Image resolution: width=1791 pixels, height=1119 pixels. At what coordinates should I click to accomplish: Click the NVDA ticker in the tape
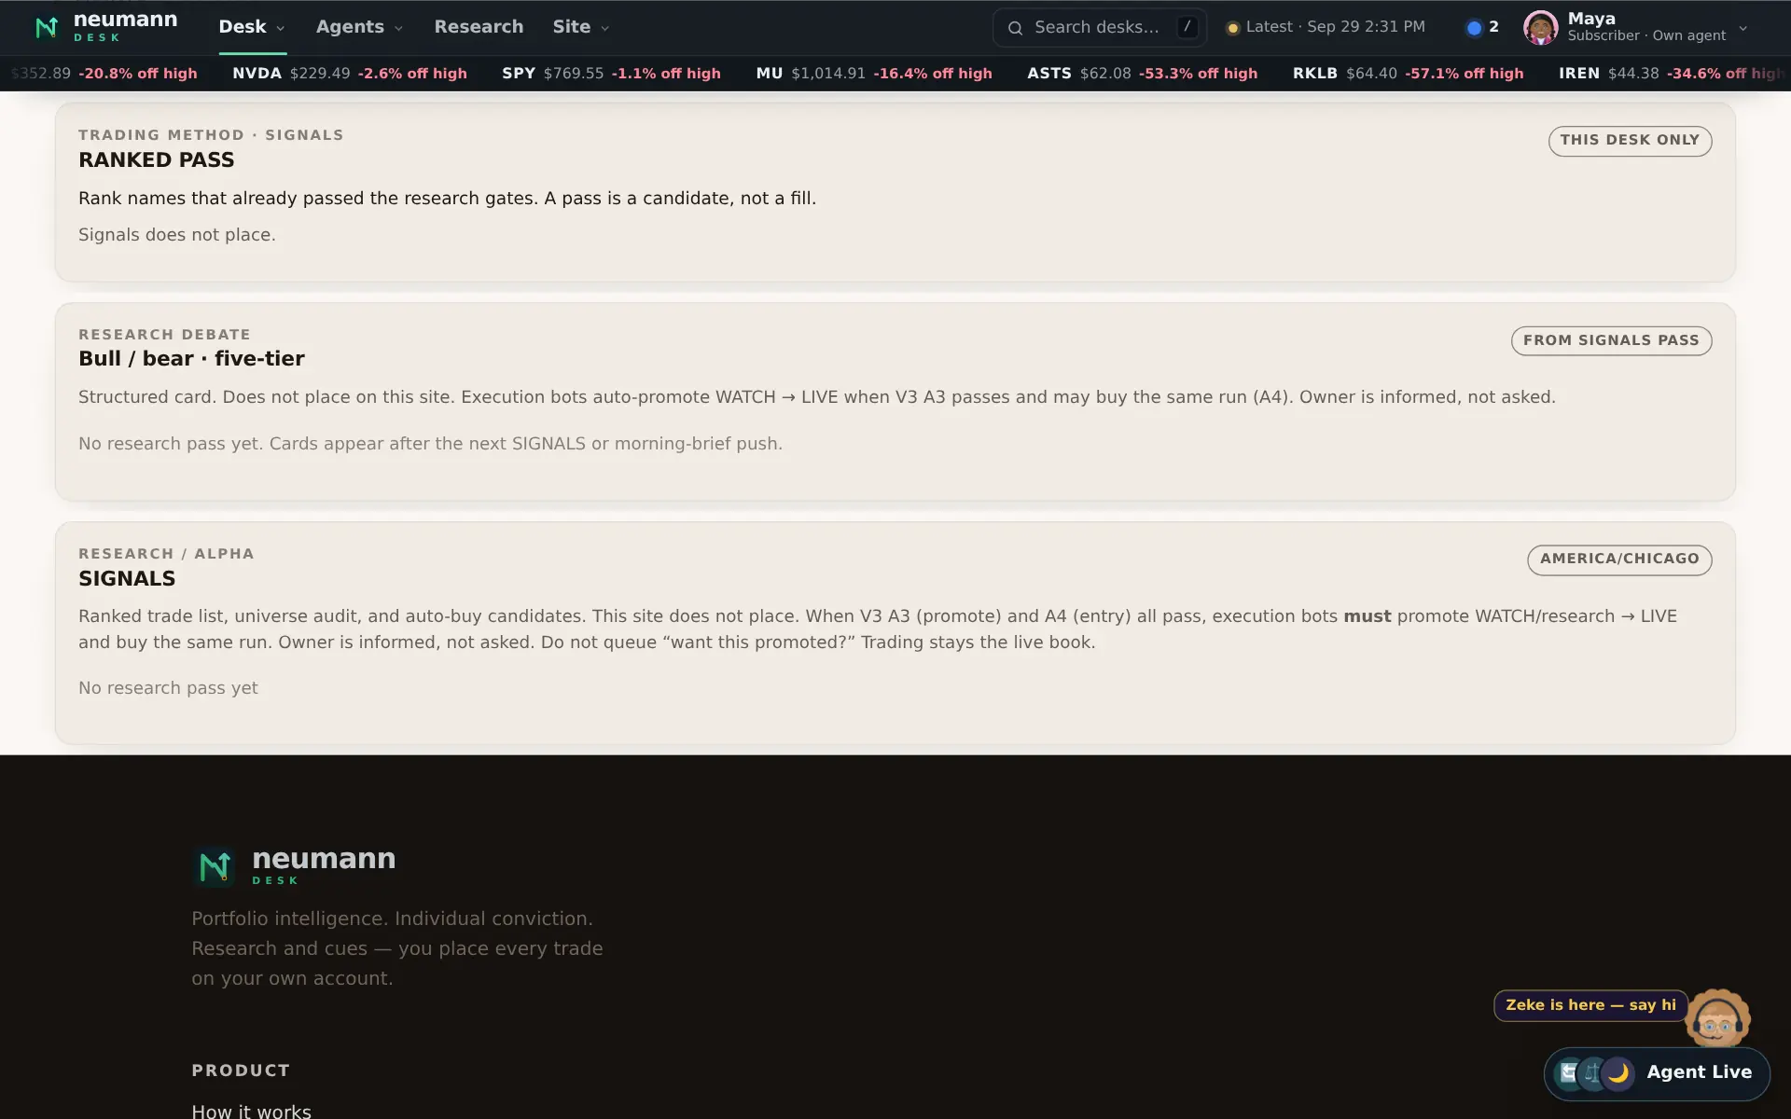[350, 74]
